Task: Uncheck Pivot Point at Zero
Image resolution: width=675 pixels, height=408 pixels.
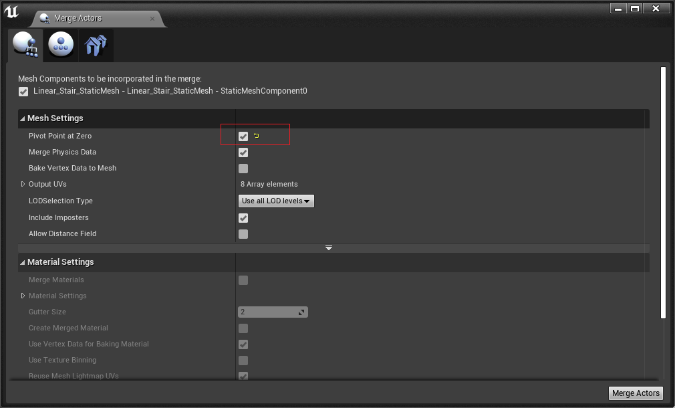Action: [243, 136]
